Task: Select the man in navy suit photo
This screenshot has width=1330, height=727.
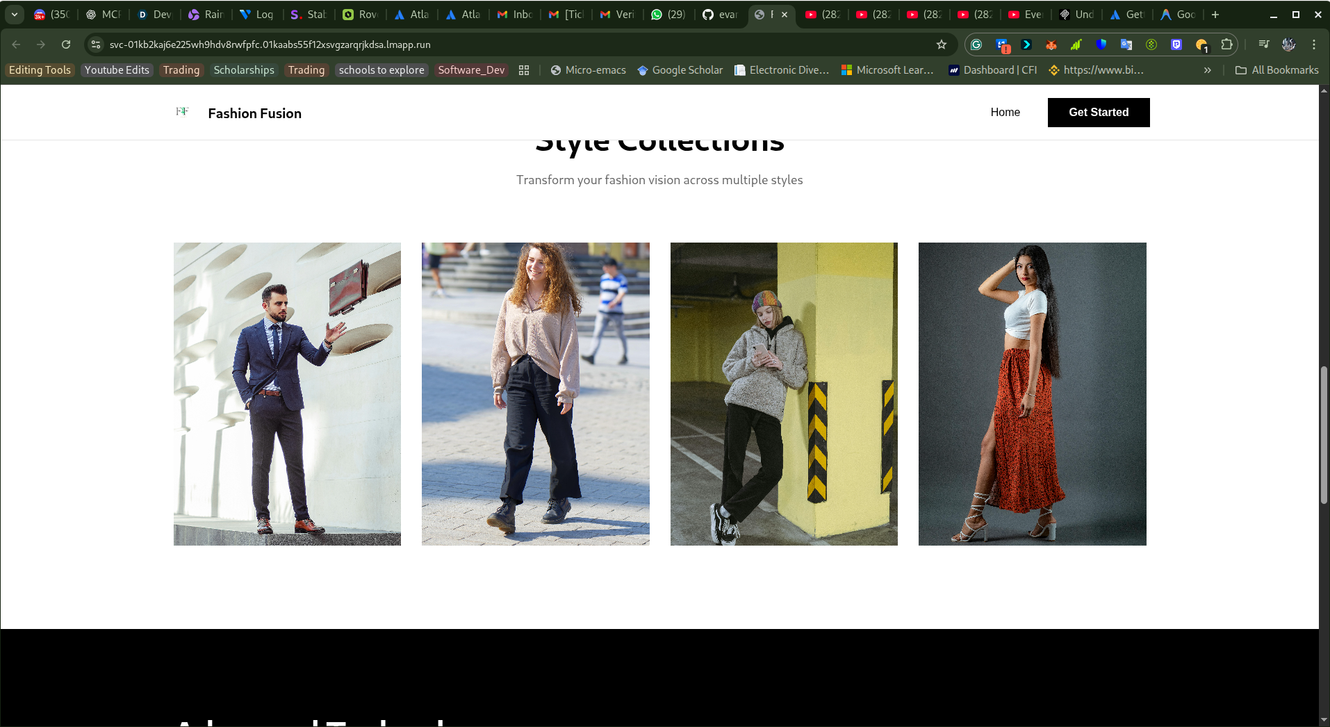Action: (287, 394)
